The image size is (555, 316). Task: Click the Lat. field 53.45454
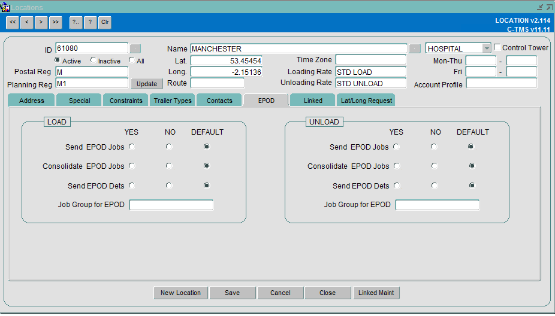[x=227, y=60]
